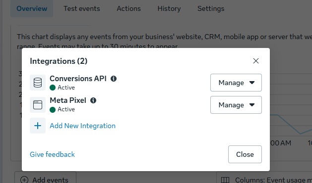Open the Settings tab

211,8
